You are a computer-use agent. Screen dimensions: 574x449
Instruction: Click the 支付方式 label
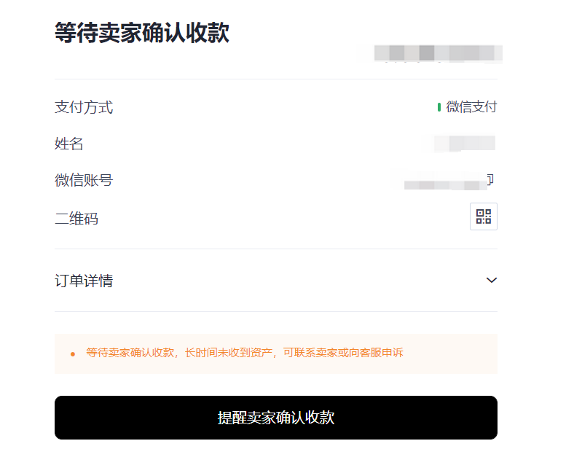pyautogui.click(x=84, y=107)
